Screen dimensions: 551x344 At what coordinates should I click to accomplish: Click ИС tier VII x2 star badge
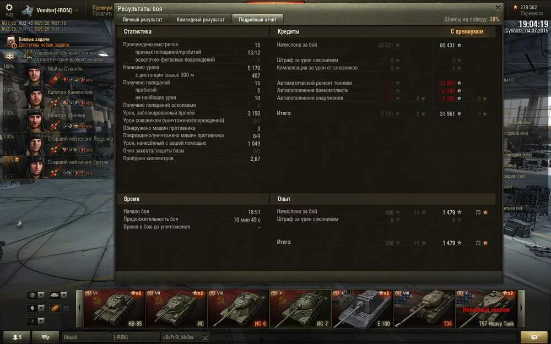pyautogui.click(x=198, y=293)
